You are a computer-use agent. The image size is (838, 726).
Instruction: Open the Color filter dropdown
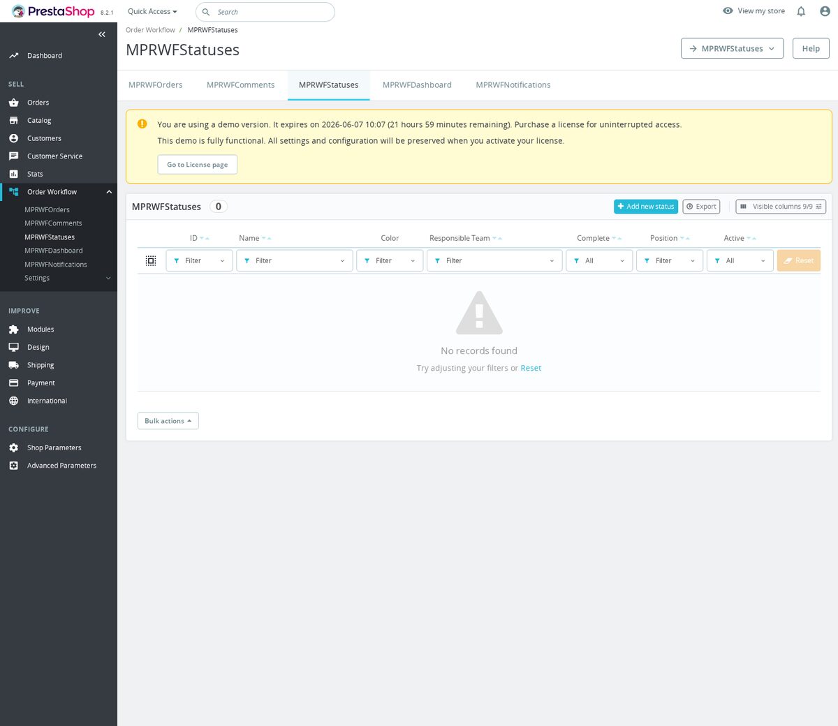pyautogui.click(x=390, y=260)
